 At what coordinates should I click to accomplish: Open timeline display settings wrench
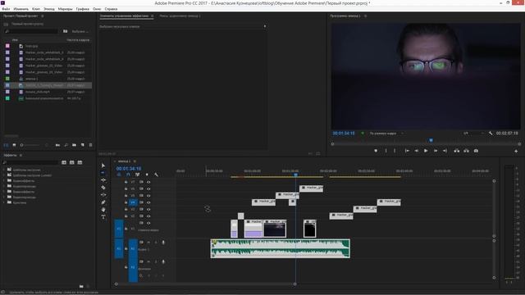tap(156, 175)
